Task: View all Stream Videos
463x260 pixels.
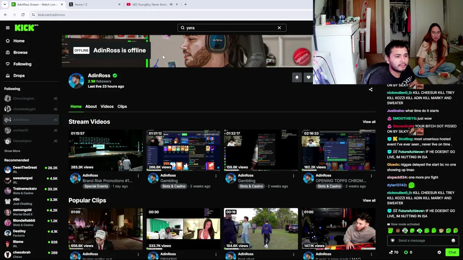Action: [x=369, y=122]
